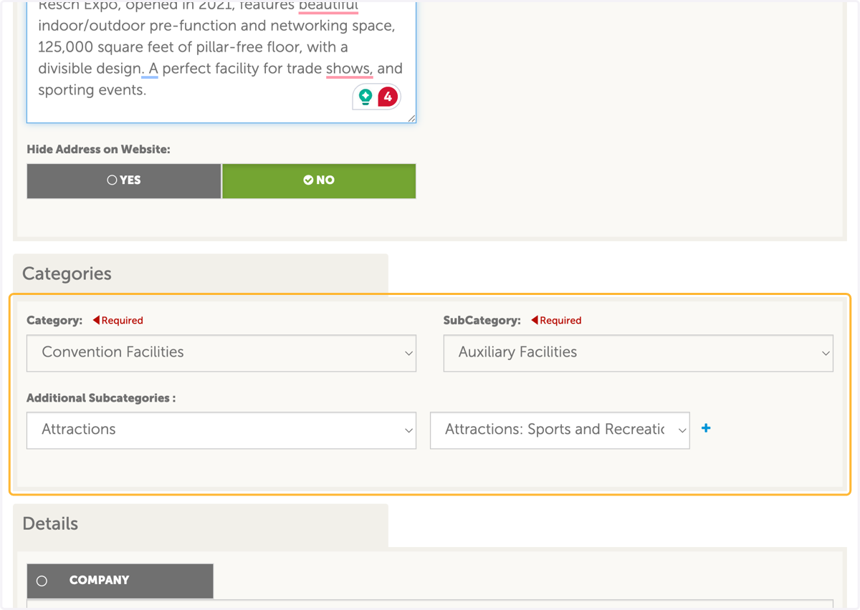
Task: Click the 'Additional Subcategories :' label
Action: click(x=101, y=398)
